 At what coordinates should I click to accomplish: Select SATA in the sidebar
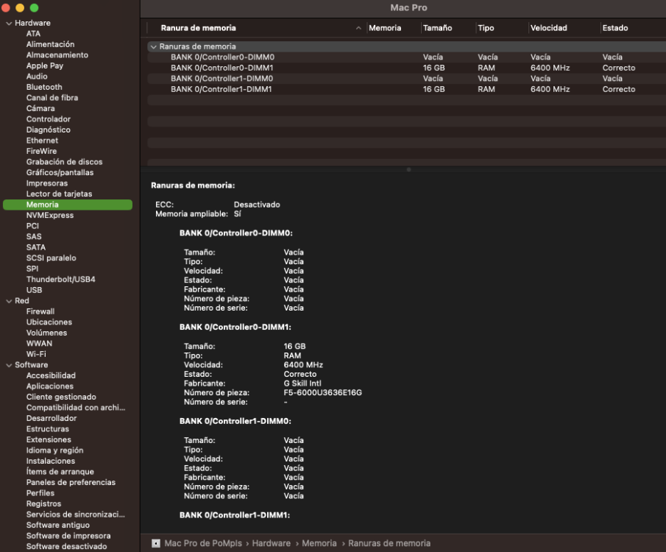coord(35,247)
